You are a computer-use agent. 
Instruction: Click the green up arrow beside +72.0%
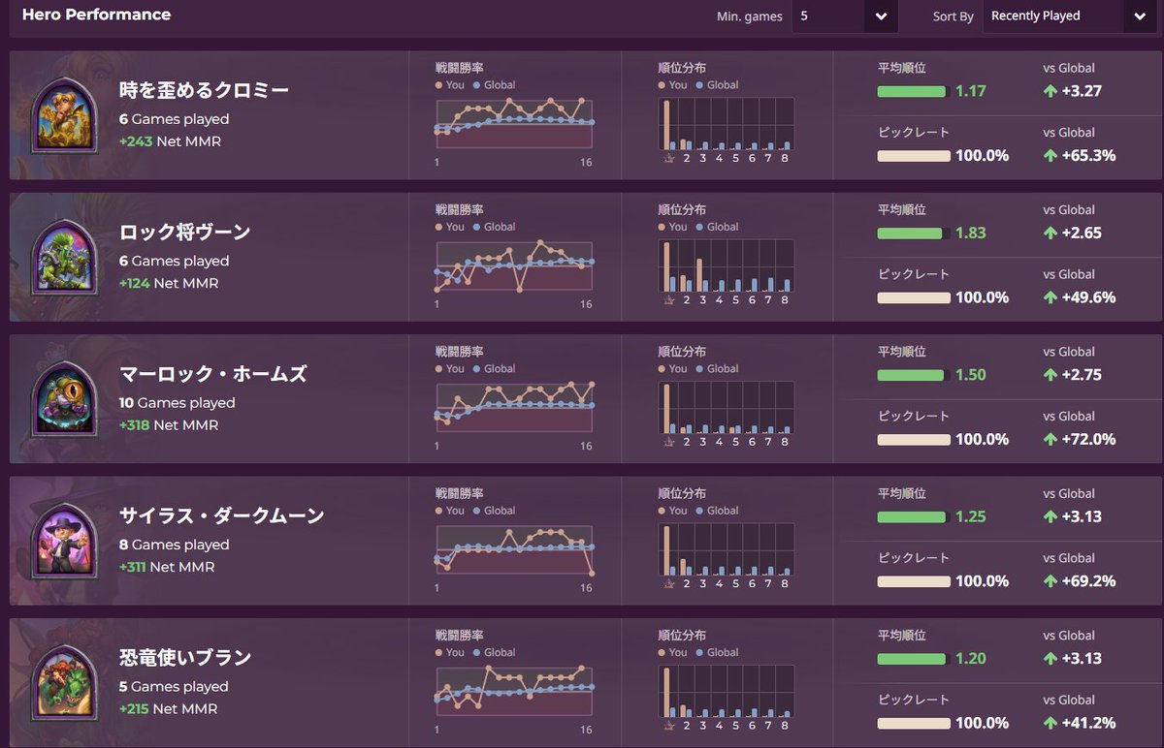pyautogui.click(x=1051, y=439)
